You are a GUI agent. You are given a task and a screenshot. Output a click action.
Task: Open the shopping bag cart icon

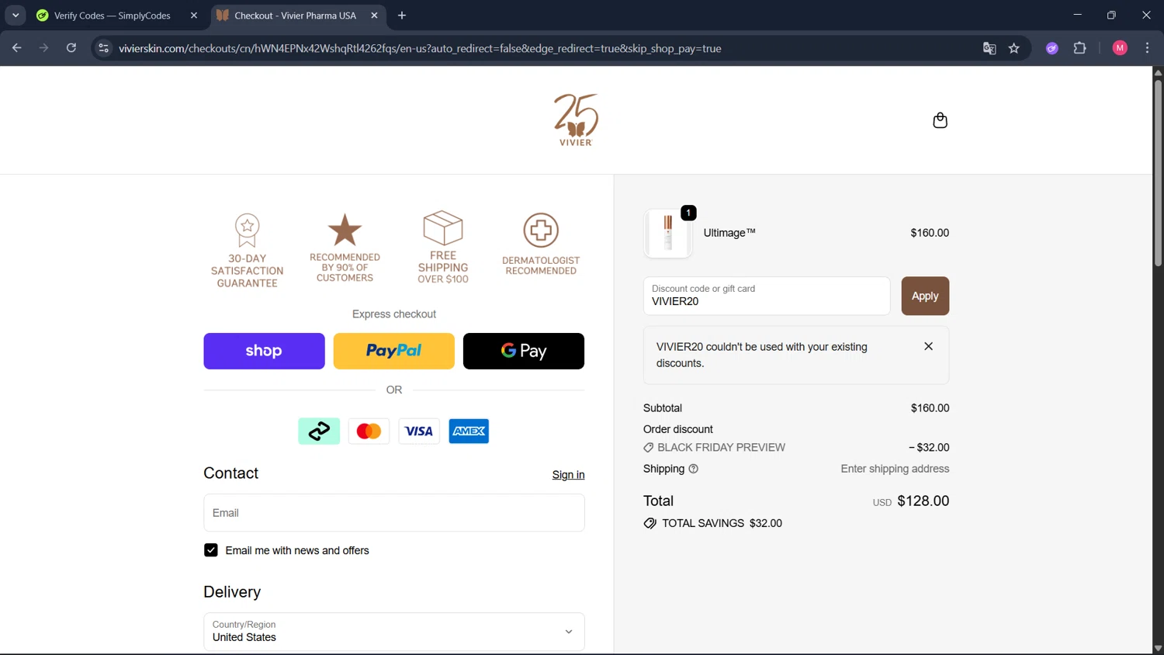click(940, 120)
